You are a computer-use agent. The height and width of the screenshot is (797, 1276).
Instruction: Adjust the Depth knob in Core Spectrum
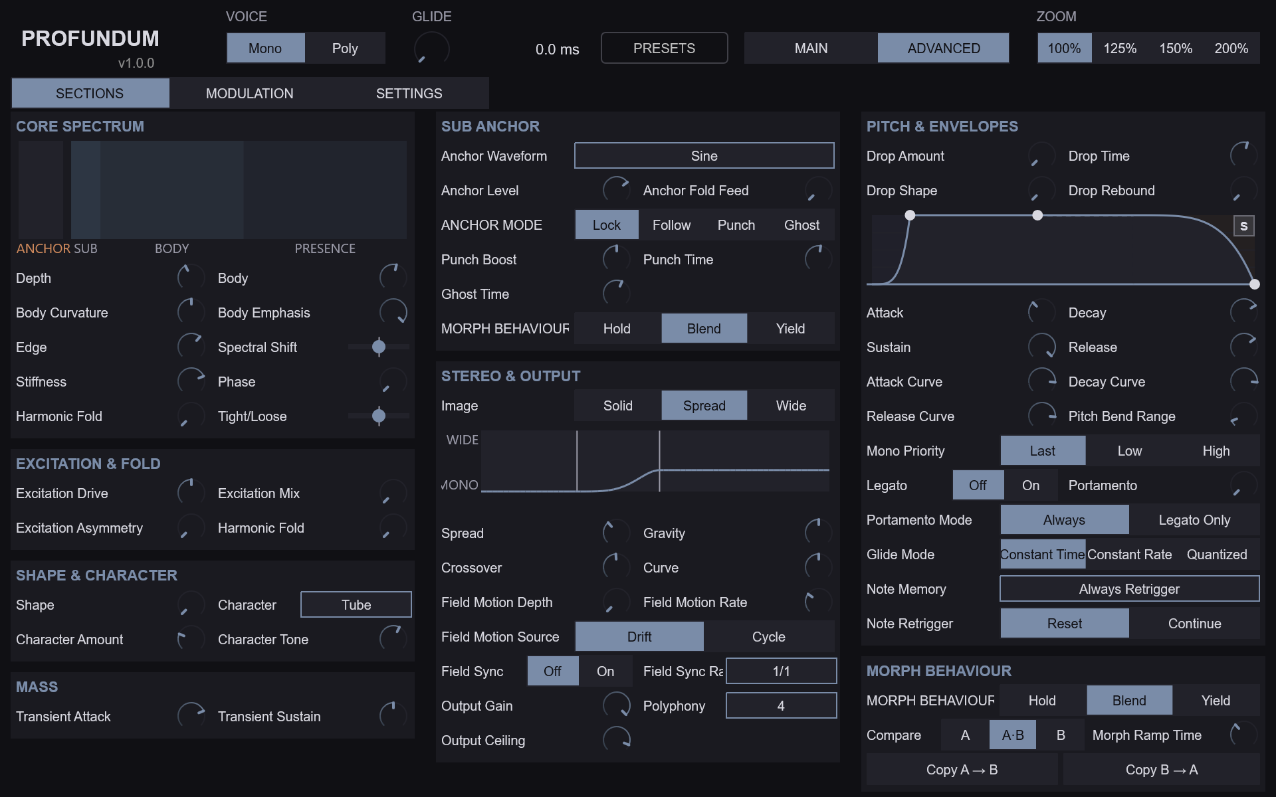pos(191,278)
